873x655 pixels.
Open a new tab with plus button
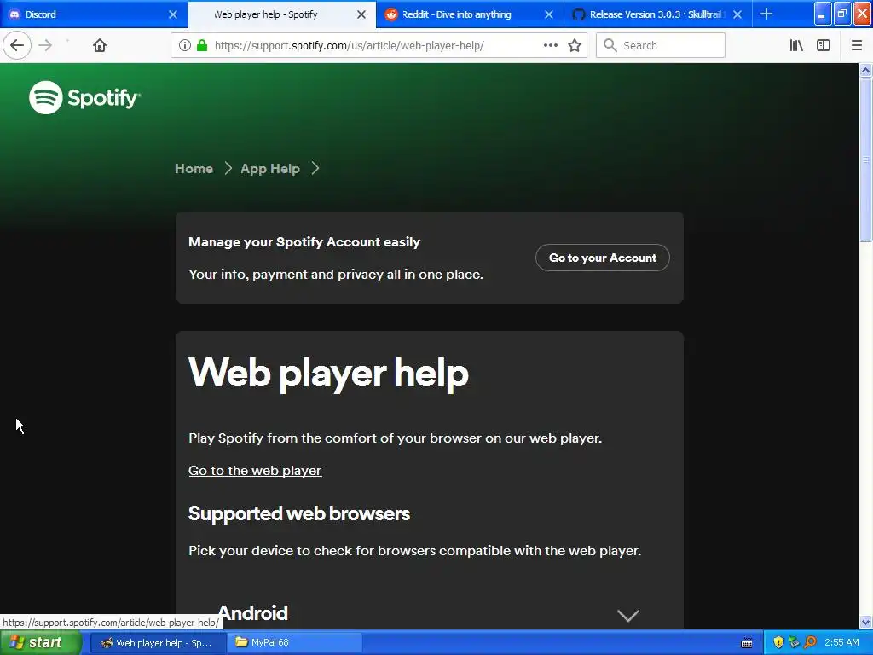pos(766,14)
